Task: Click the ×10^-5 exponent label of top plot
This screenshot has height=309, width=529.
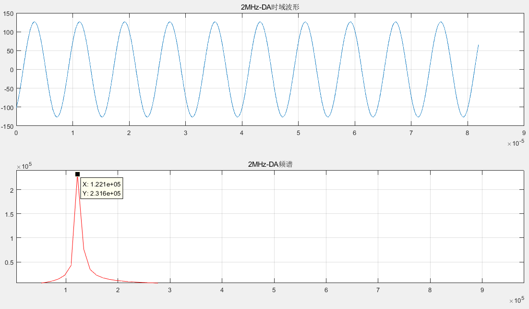Action: pos(516,143)
